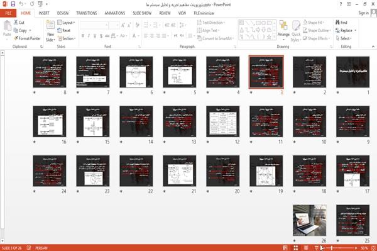Toggle Italic formatting

89,36
